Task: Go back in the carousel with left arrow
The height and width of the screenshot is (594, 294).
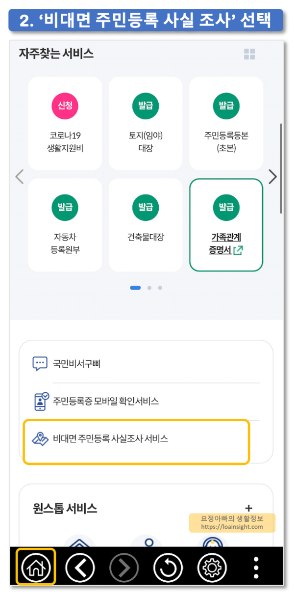Action: (x=20, y=177)
